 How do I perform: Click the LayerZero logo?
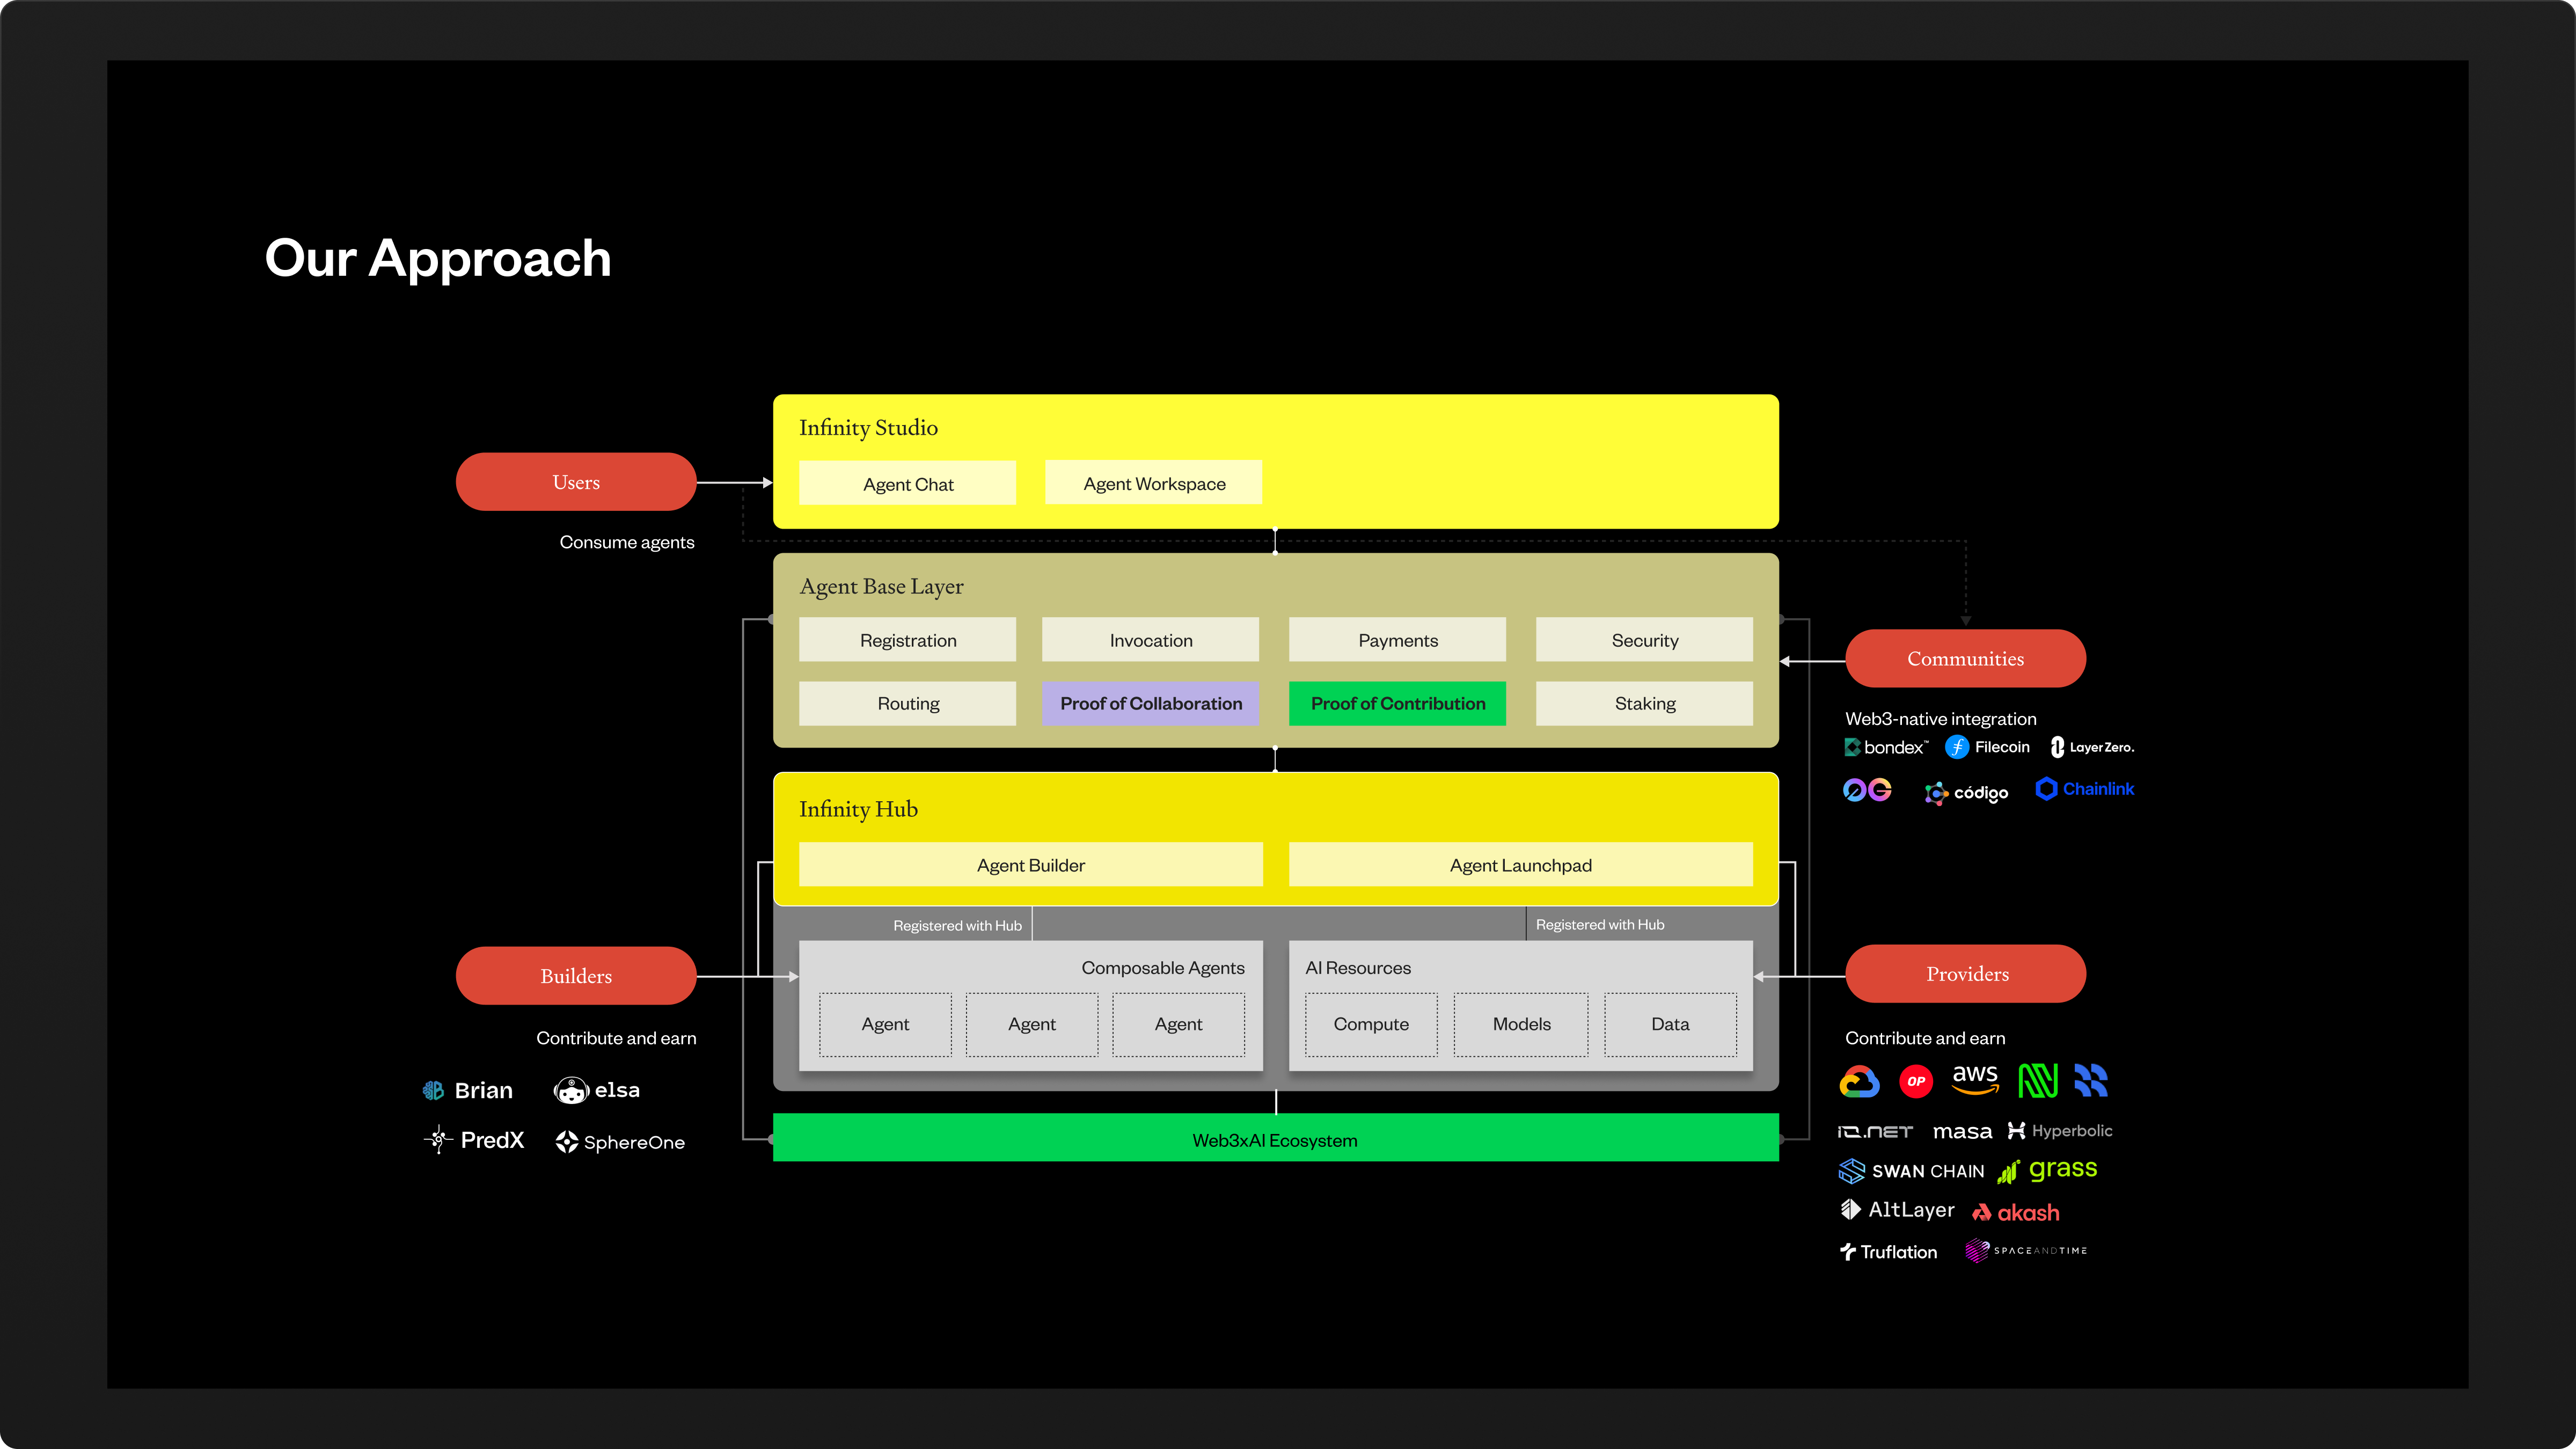tap(2092, 747)
